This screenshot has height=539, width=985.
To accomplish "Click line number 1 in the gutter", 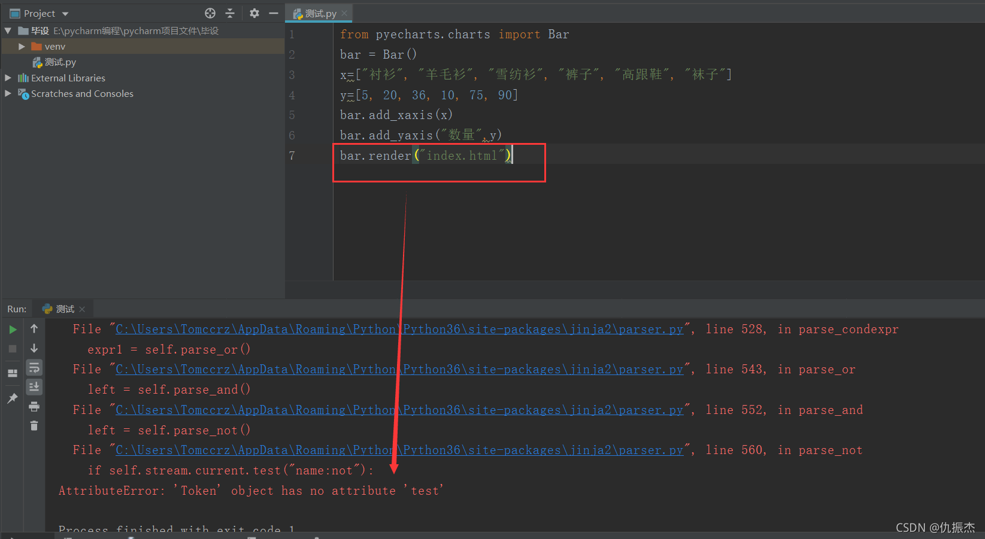I will tap(292, 35).
